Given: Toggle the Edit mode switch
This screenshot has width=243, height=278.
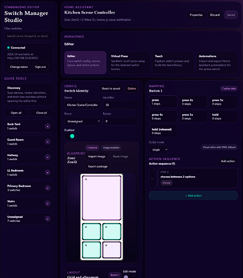Looking at the screenshot, I should coord(129,277).
